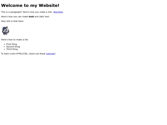
Task: Click the word 'text.' after italic
Action: point(47,17)
